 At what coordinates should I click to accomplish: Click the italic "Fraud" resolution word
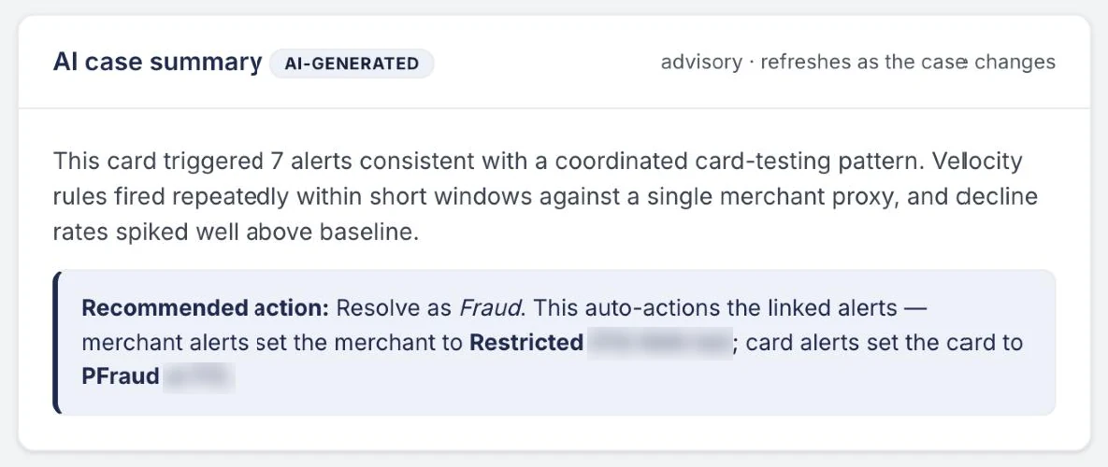pos(489,308)
